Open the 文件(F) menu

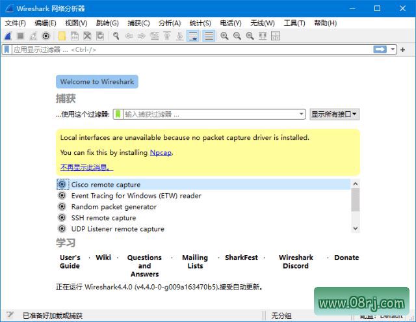click(16, 23)
